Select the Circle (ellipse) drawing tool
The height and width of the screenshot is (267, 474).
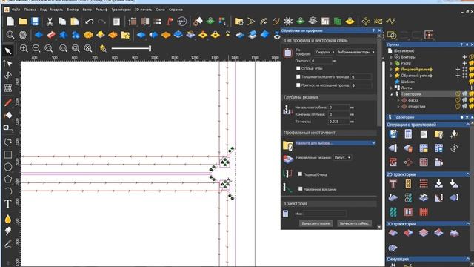(8, 167)
